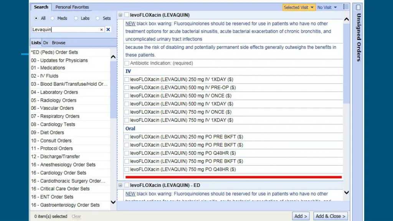Check LEVAQUIN 500 mg IV ONCE
Image resolution: width=393 pixels, height=221 pixels.
pyautogui.click(x=127, y=96)
